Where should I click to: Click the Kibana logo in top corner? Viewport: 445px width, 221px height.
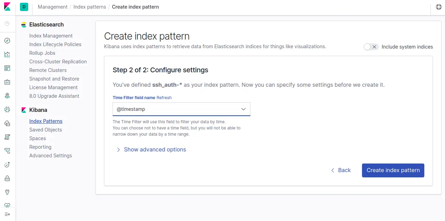(7, 7)
